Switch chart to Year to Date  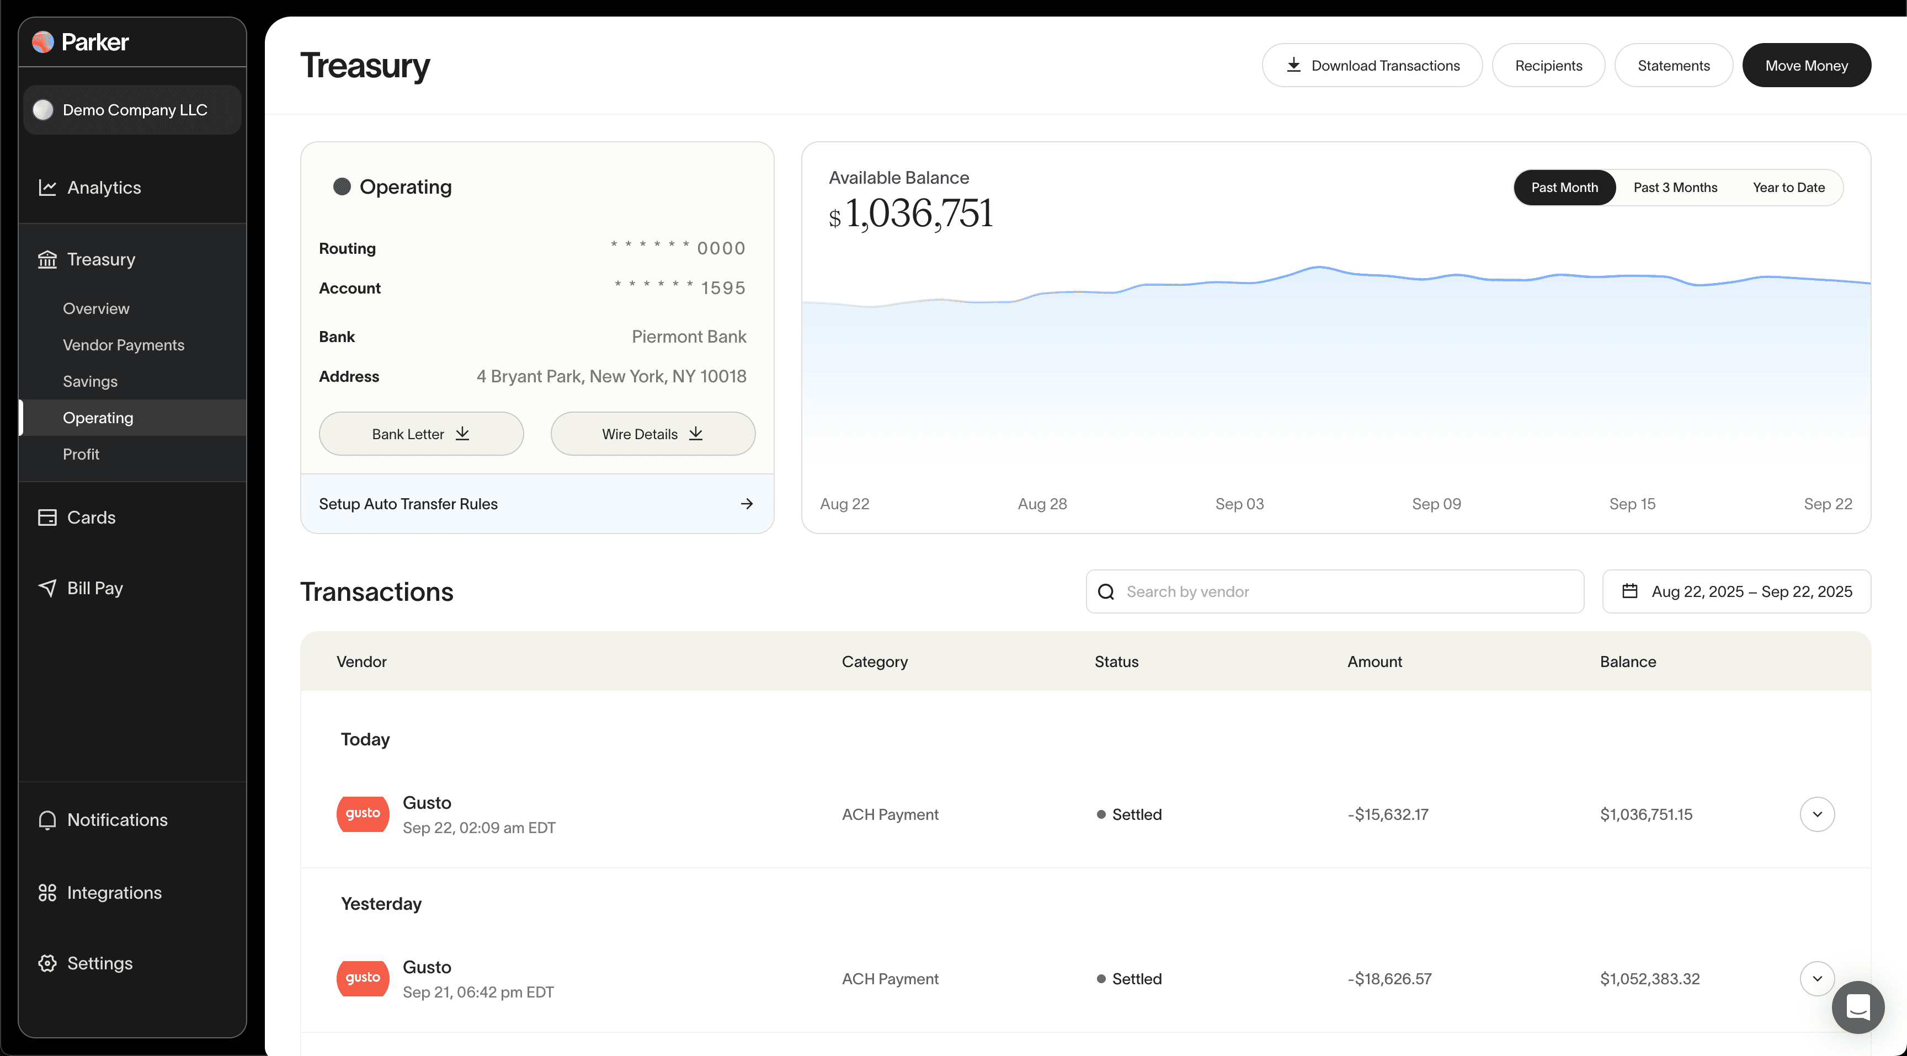[x=1788, y=188]
